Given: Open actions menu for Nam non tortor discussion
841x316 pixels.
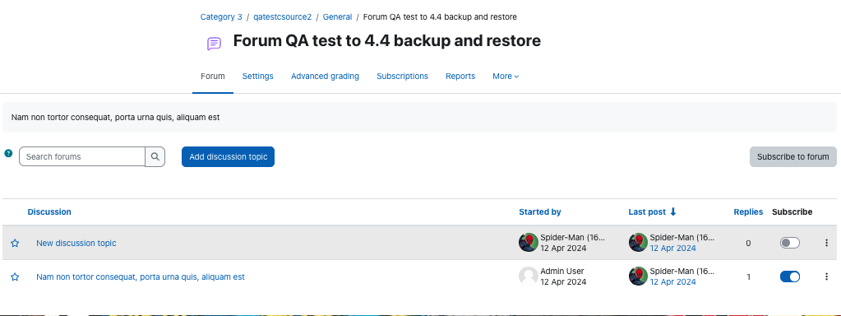Looking at the screenshot, I should tap(826, 276).
